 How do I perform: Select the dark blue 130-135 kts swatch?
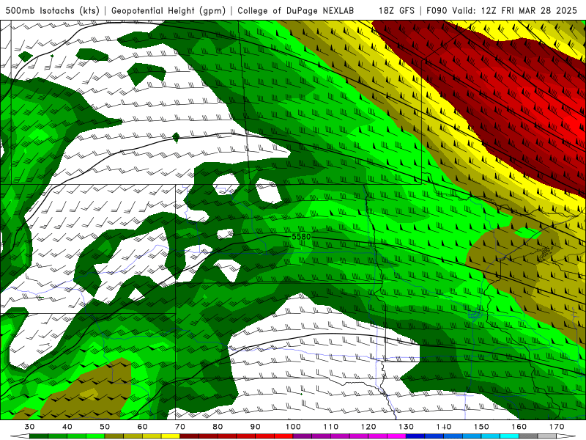(x=415, y=436)
